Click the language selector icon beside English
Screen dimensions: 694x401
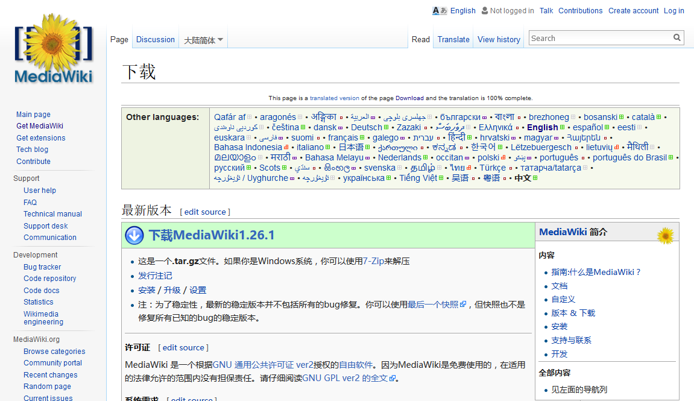pos(440,11)
